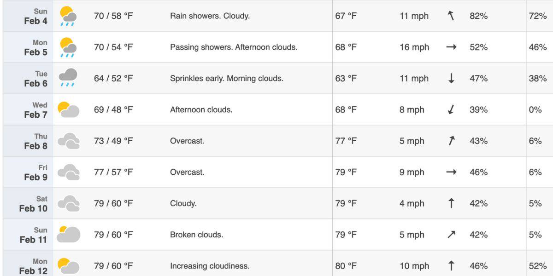Viewport: 553px width, 276px height.
Task: Click the wind direction arrow for Feb 4
Action: pos(451,16)
